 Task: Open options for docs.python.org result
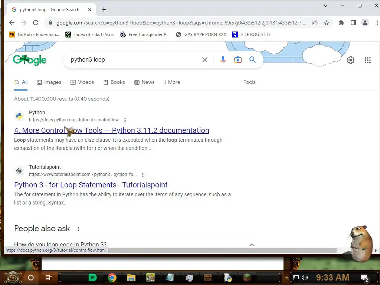(125, 120)
